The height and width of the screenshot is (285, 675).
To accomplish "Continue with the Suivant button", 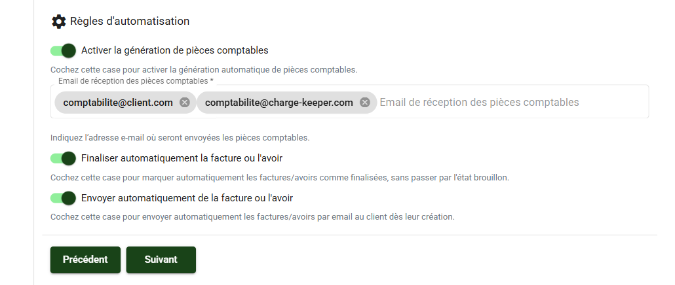I will point(161,260).
